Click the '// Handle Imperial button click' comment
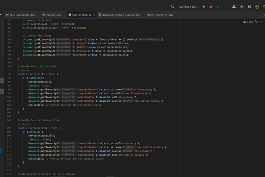Viewport: 265px width, 177px height. [x=38, y=120]
